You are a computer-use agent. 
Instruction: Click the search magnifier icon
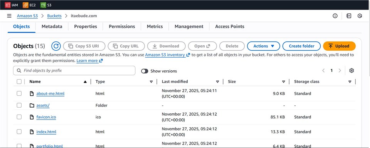tap(19, 71)
